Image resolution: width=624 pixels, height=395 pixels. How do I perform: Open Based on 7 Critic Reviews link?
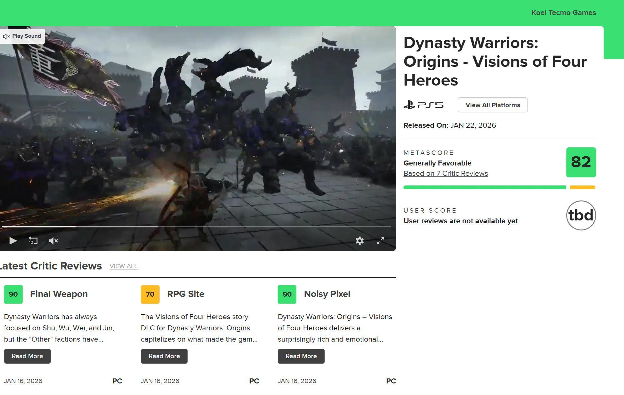[445, 174]
